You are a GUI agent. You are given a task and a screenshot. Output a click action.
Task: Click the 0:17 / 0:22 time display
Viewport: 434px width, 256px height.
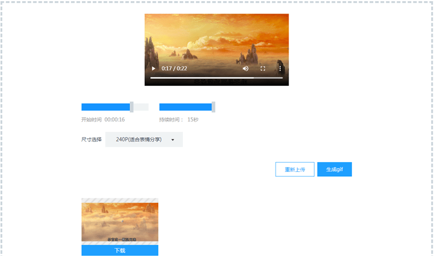tap(174, 69)
